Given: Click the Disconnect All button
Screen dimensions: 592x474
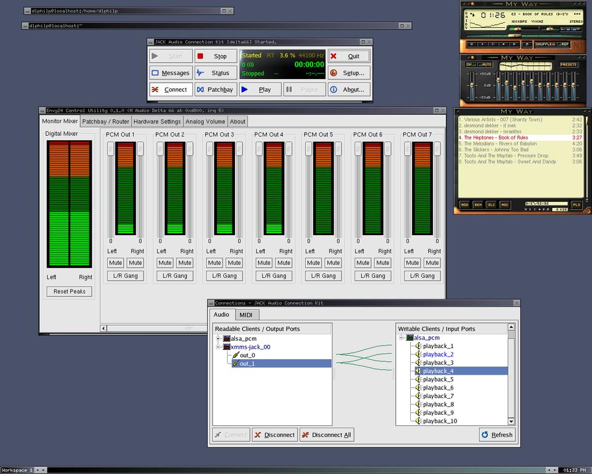Looking at the screenshot, I should 327,434.
